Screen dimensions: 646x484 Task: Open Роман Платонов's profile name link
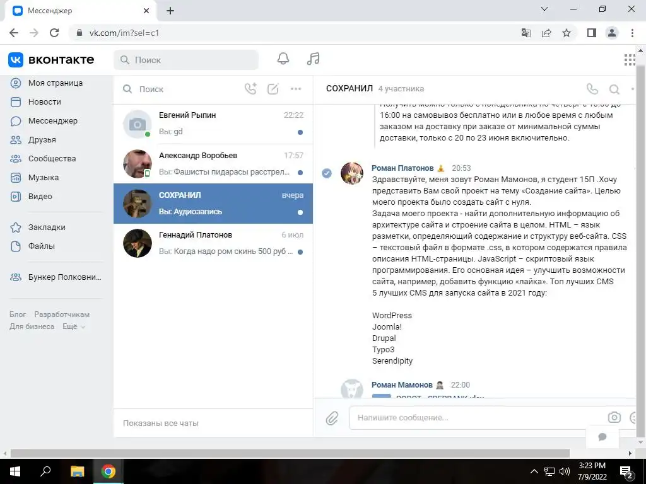point(402,168)
